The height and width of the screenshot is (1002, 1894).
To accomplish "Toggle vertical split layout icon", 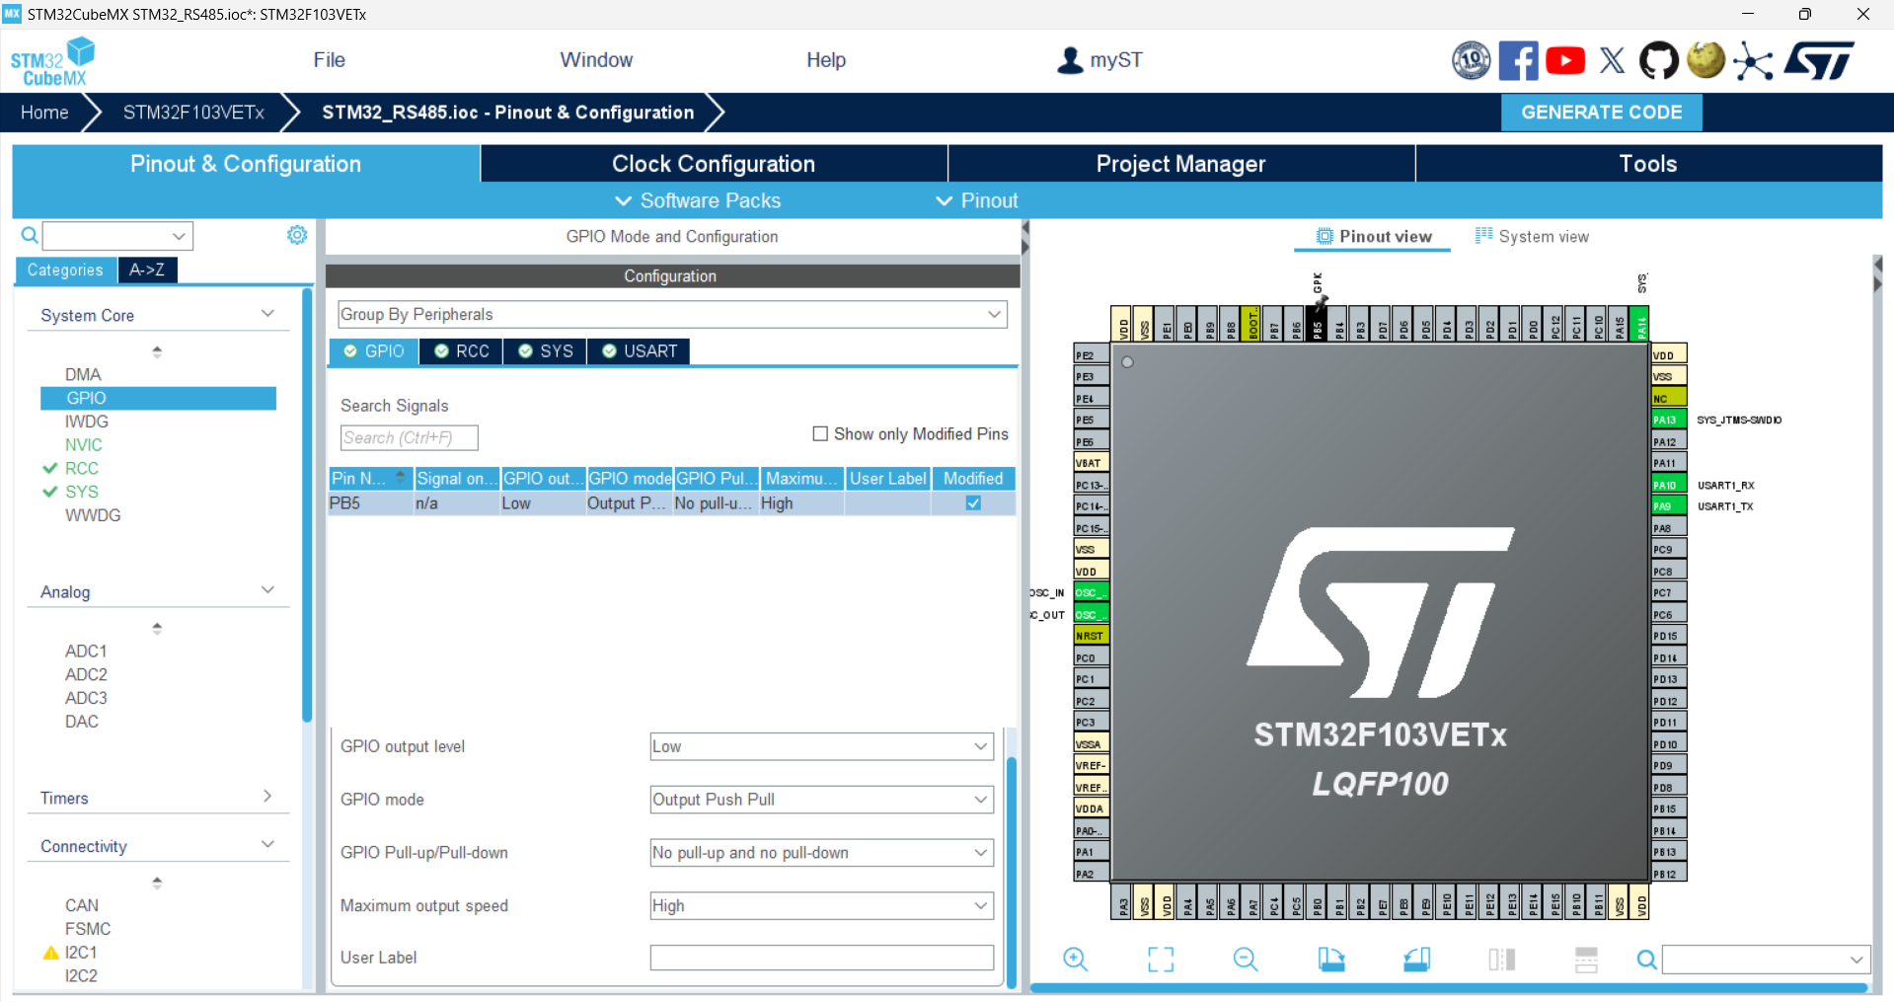I will pos(1501,959).
